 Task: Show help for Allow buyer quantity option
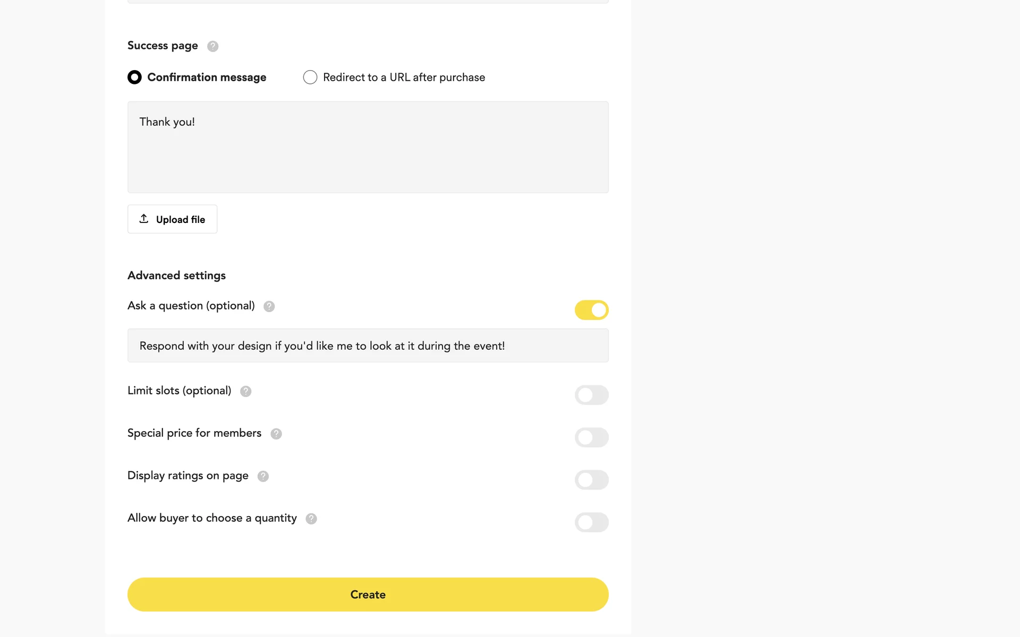click(311, 519)
